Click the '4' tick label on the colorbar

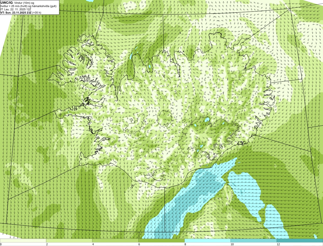(x=93, y=244)
